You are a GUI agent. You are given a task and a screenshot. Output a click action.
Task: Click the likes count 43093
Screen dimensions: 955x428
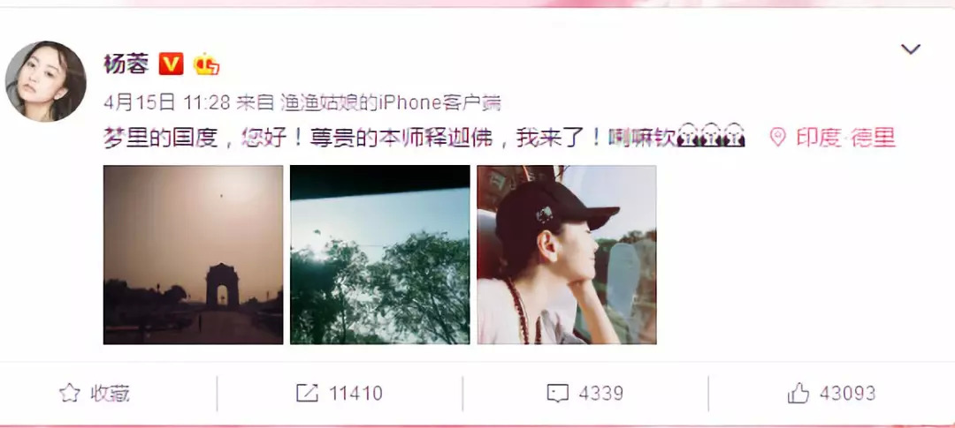[847, 394]
